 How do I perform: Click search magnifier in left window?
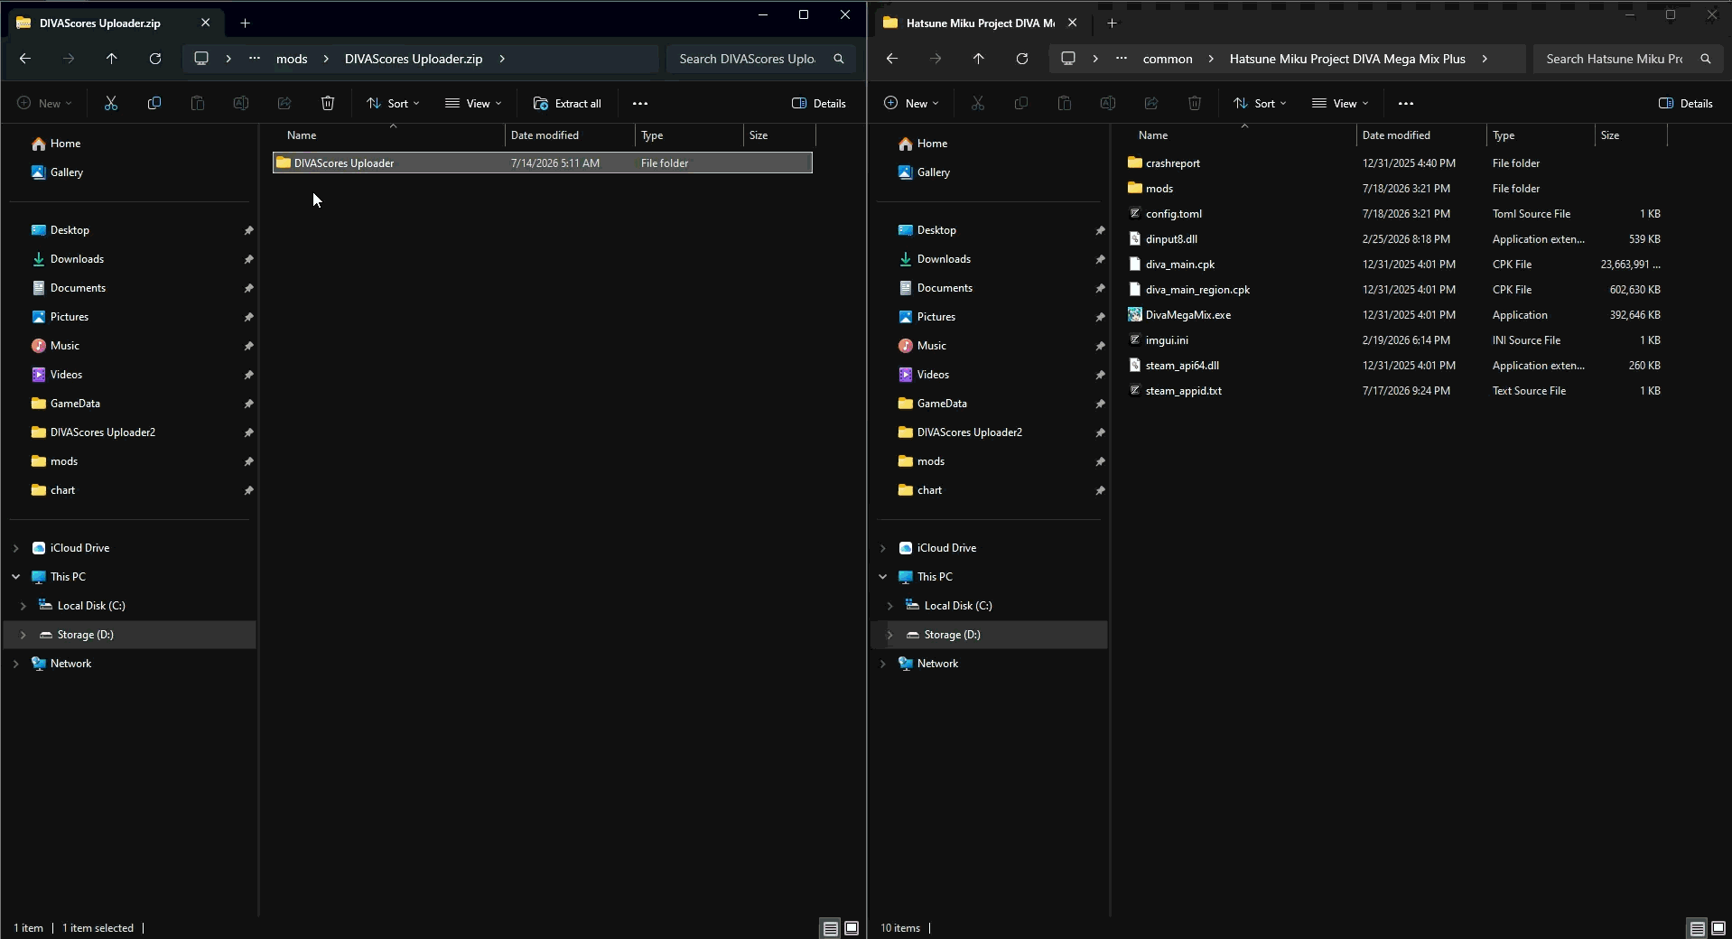839,59
